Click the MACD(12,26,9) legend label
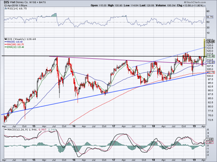Screen dimensions: 217x162 click(18, 130)
